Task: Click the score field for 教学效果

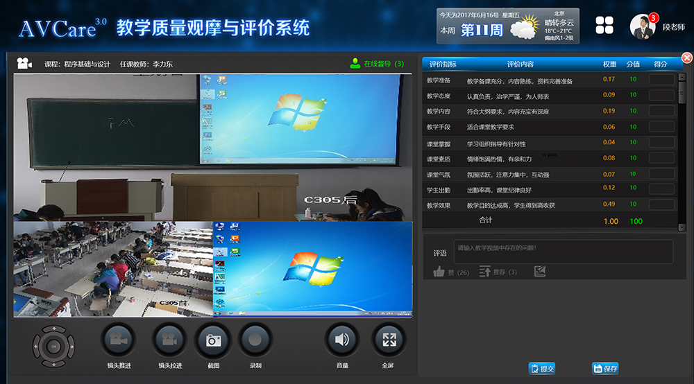Action: 661,205
